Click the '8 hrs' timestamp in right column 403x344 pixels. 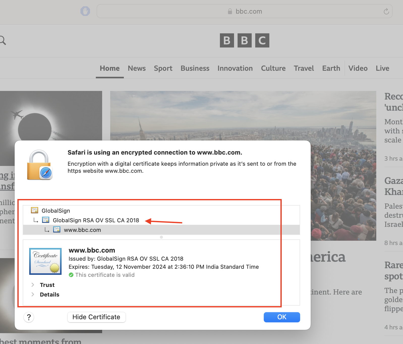394,243
